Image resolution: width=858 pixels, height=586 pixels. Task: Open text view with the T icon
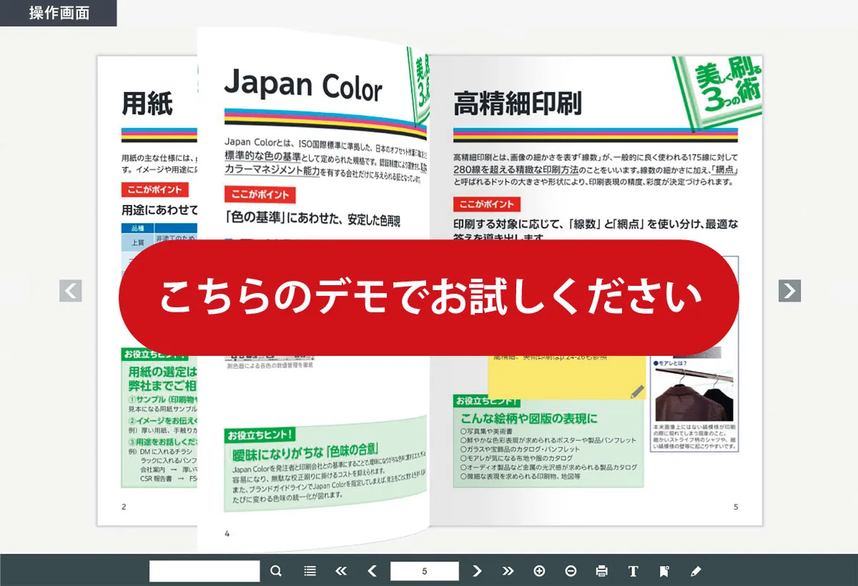click(x=633, y=571)
